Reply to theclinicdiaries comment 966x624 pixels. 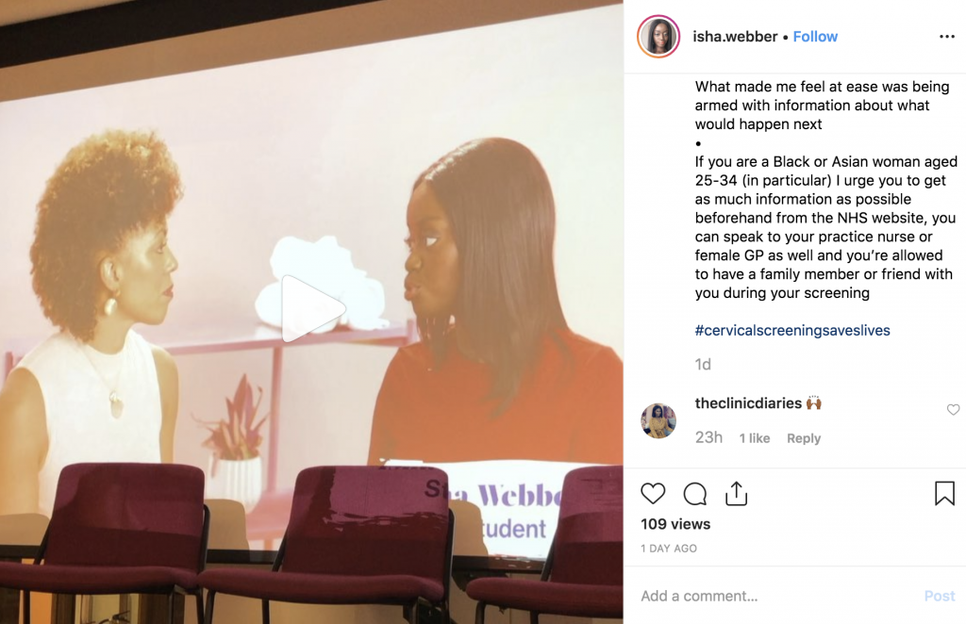[x=804, y=438]
